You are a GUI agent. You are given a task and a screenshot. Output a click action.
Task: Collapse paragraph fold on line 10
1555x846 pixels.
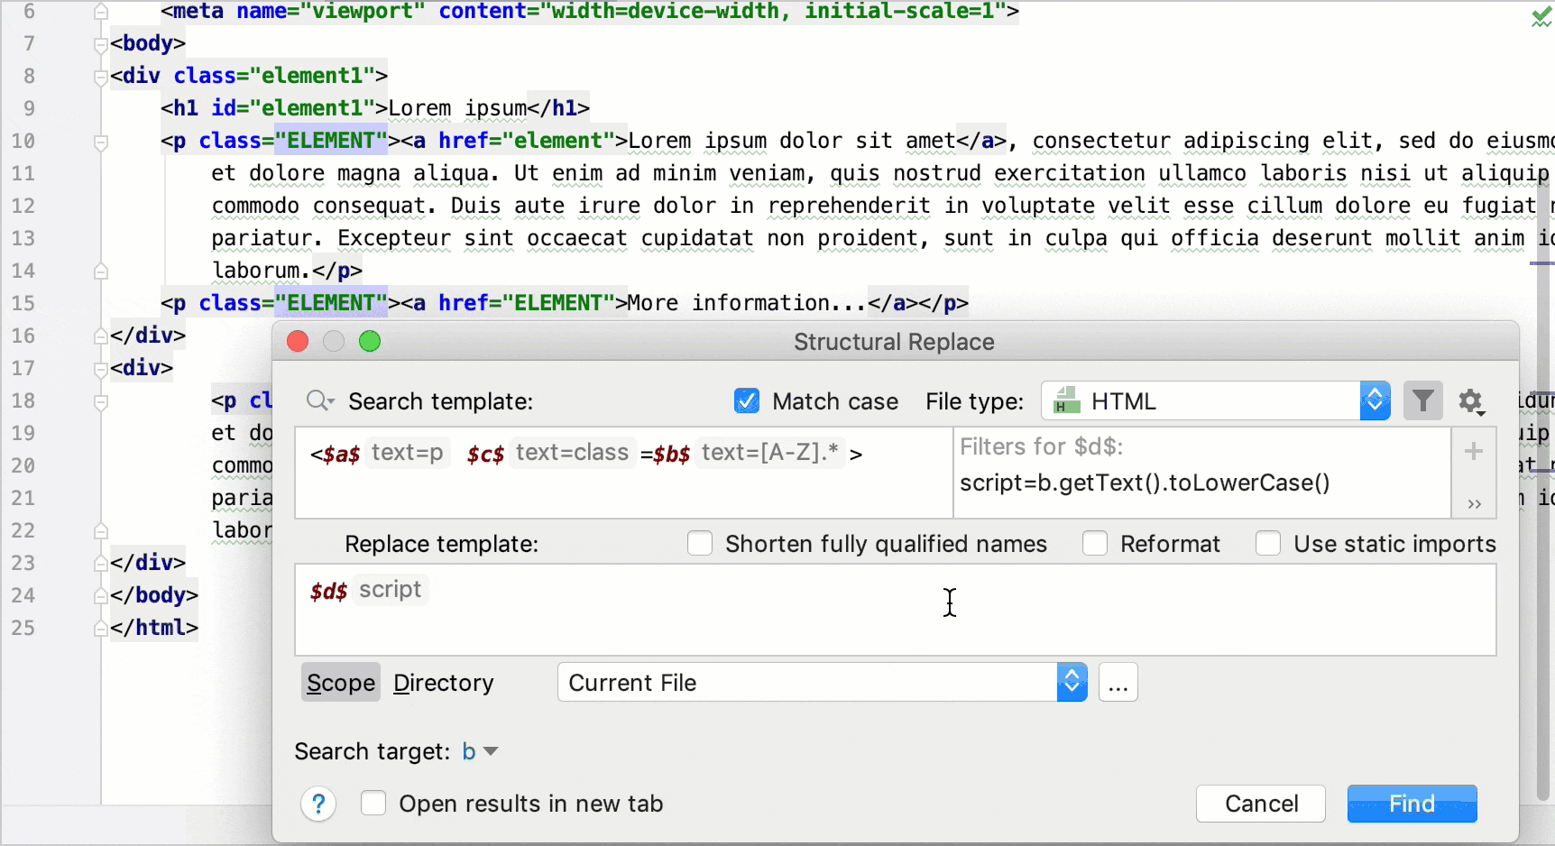pyautogui.click(x=101, y=142)
